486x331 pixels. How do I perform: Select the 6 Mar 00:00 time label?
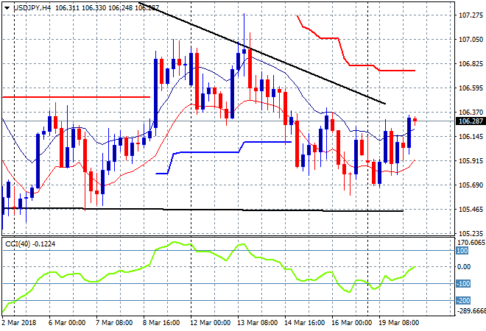click(66, 323)
